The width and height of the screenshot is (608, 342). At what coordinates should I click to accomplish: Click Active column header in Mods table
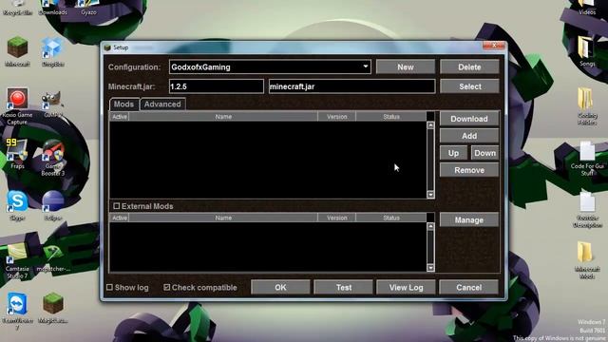(120, 116)
